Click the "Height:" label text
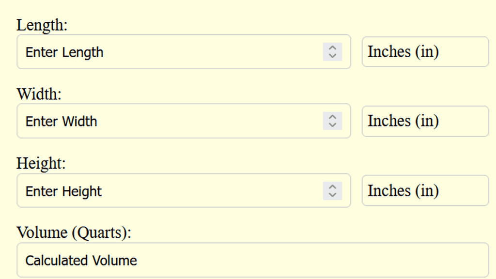The height and width of the screenshot is (279, 496). tap(41, 163)
